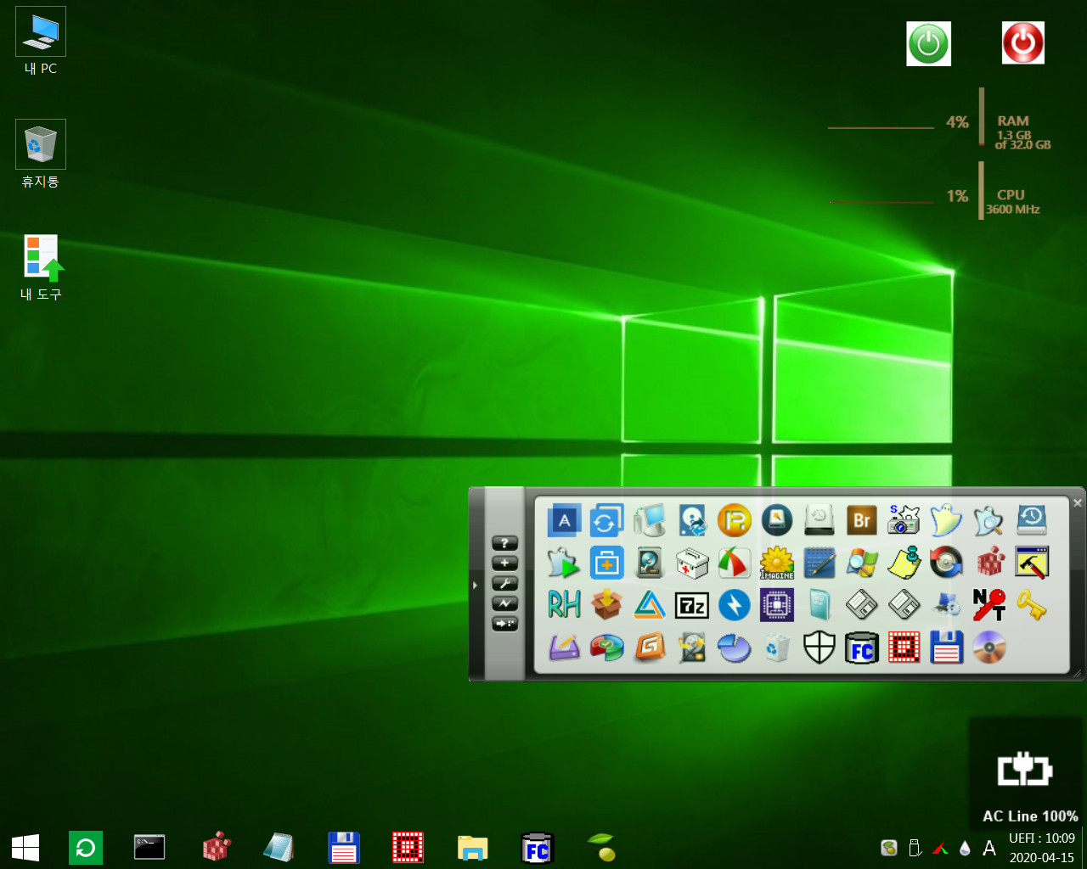Click the water drop tray icon
Image resolution: width=1087 pixels, height=869 pixels.
coord(965,848)
